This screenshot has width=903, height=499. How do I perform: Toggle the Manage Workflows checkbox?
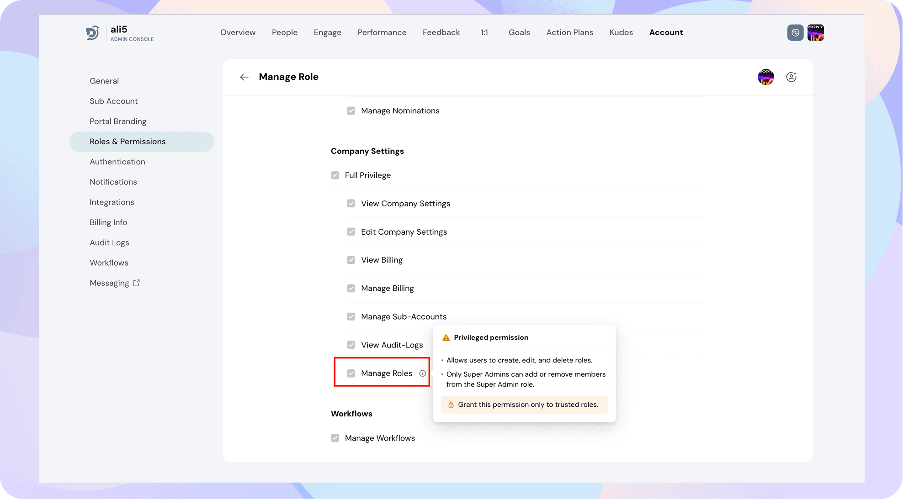click(335, 438)
